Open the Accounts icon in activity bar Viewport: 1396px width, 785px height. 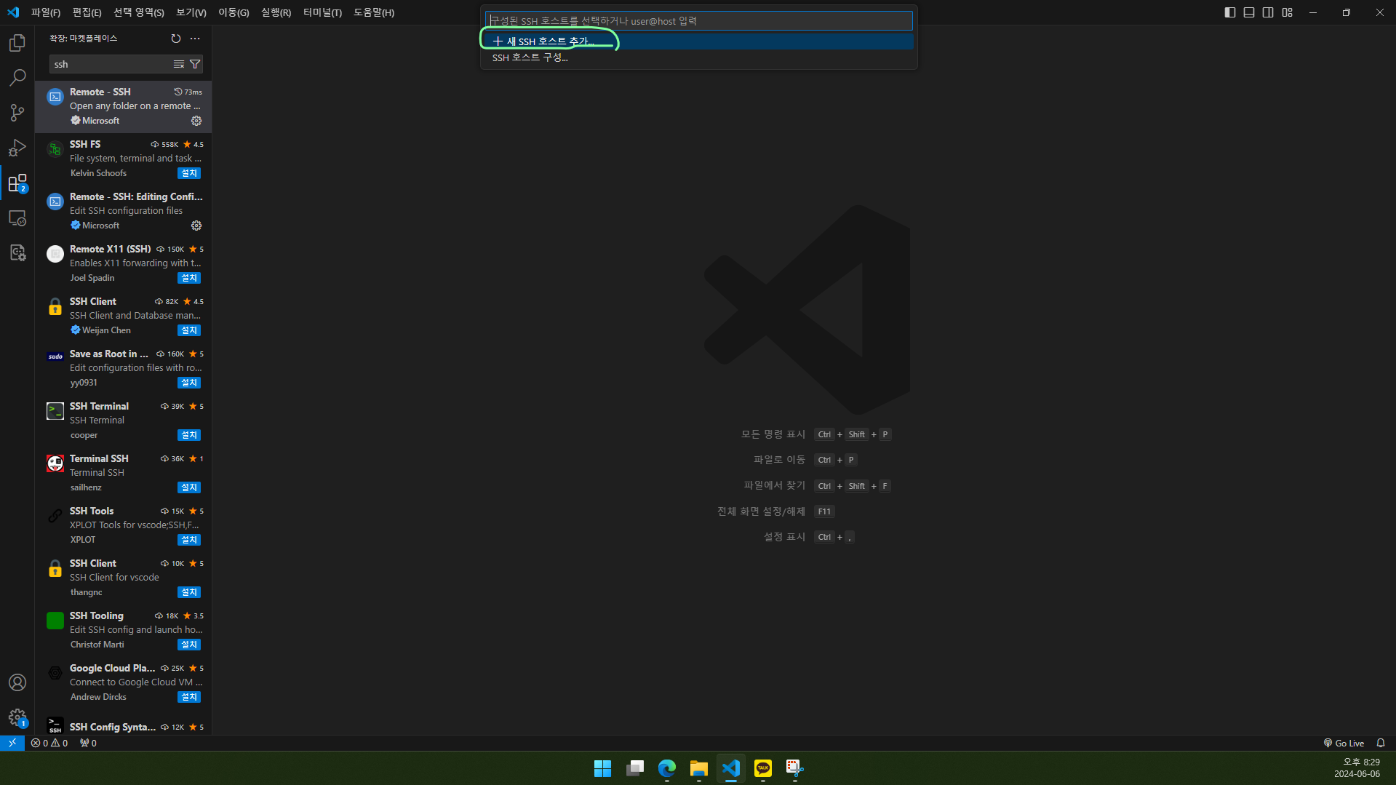[17, 682]
